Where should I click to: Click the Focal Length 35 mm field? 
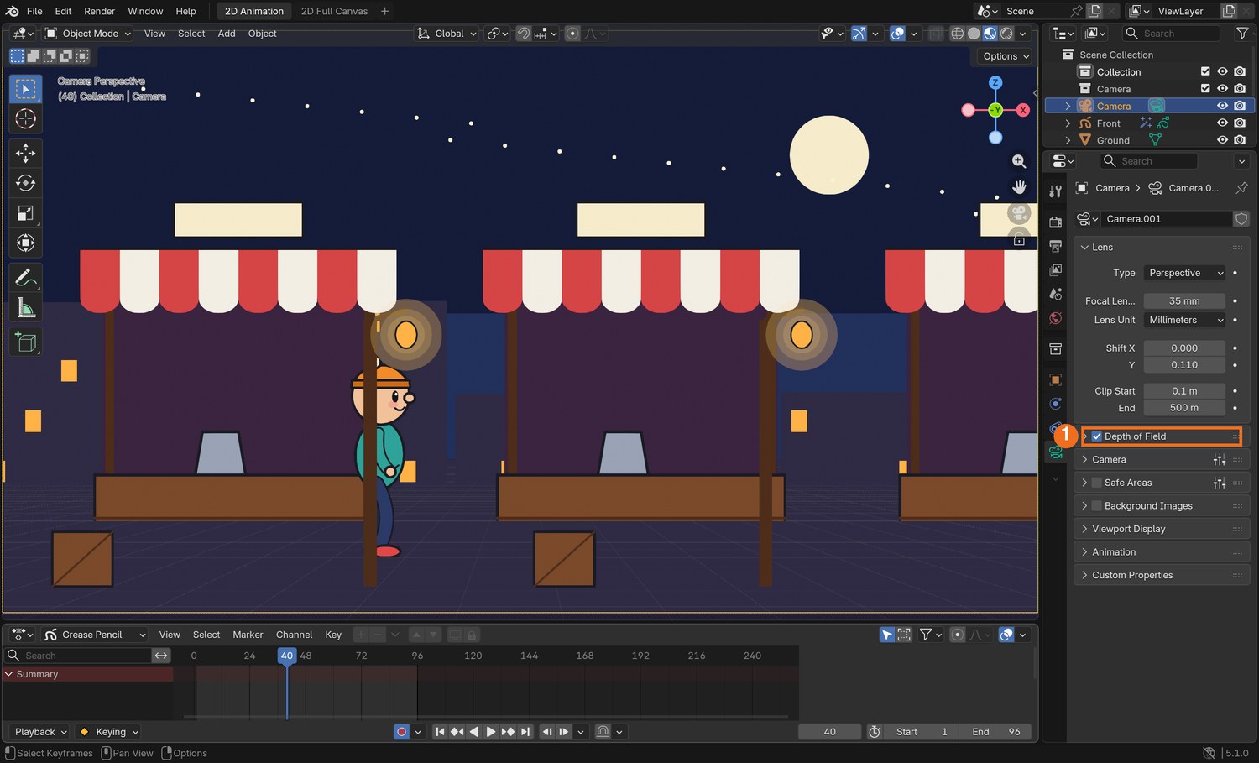[x=1184, y=301]
